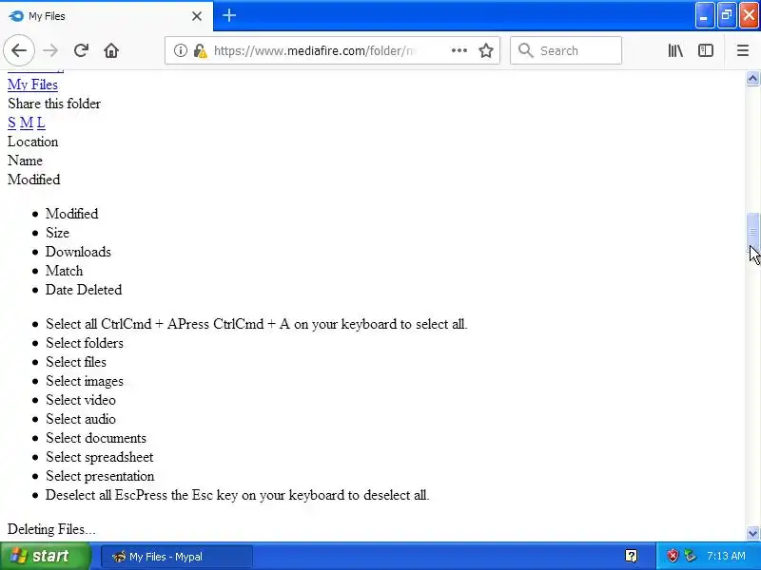Click Select files entry
The width and height of the screenshot is (761, 570).
[x=76, y=362]
